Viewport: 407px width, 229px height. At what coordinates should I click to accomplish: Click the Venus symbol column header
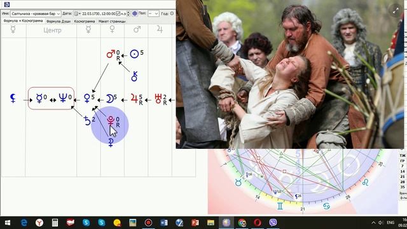click(x=112, y=30)
